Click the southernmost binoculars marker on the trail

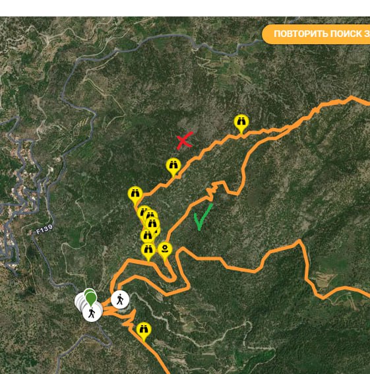[144, 331]
